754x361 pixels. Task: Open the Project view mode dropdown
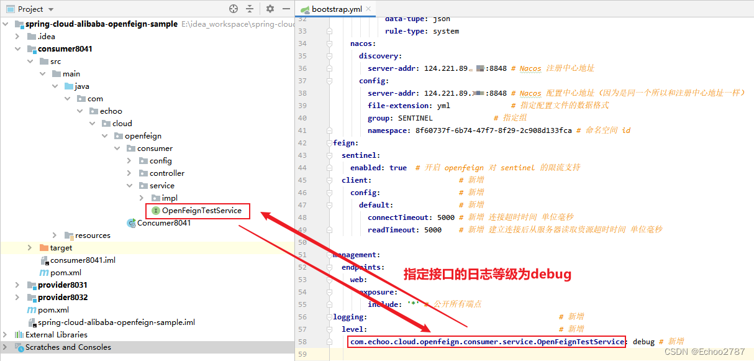tap(51, 9)
